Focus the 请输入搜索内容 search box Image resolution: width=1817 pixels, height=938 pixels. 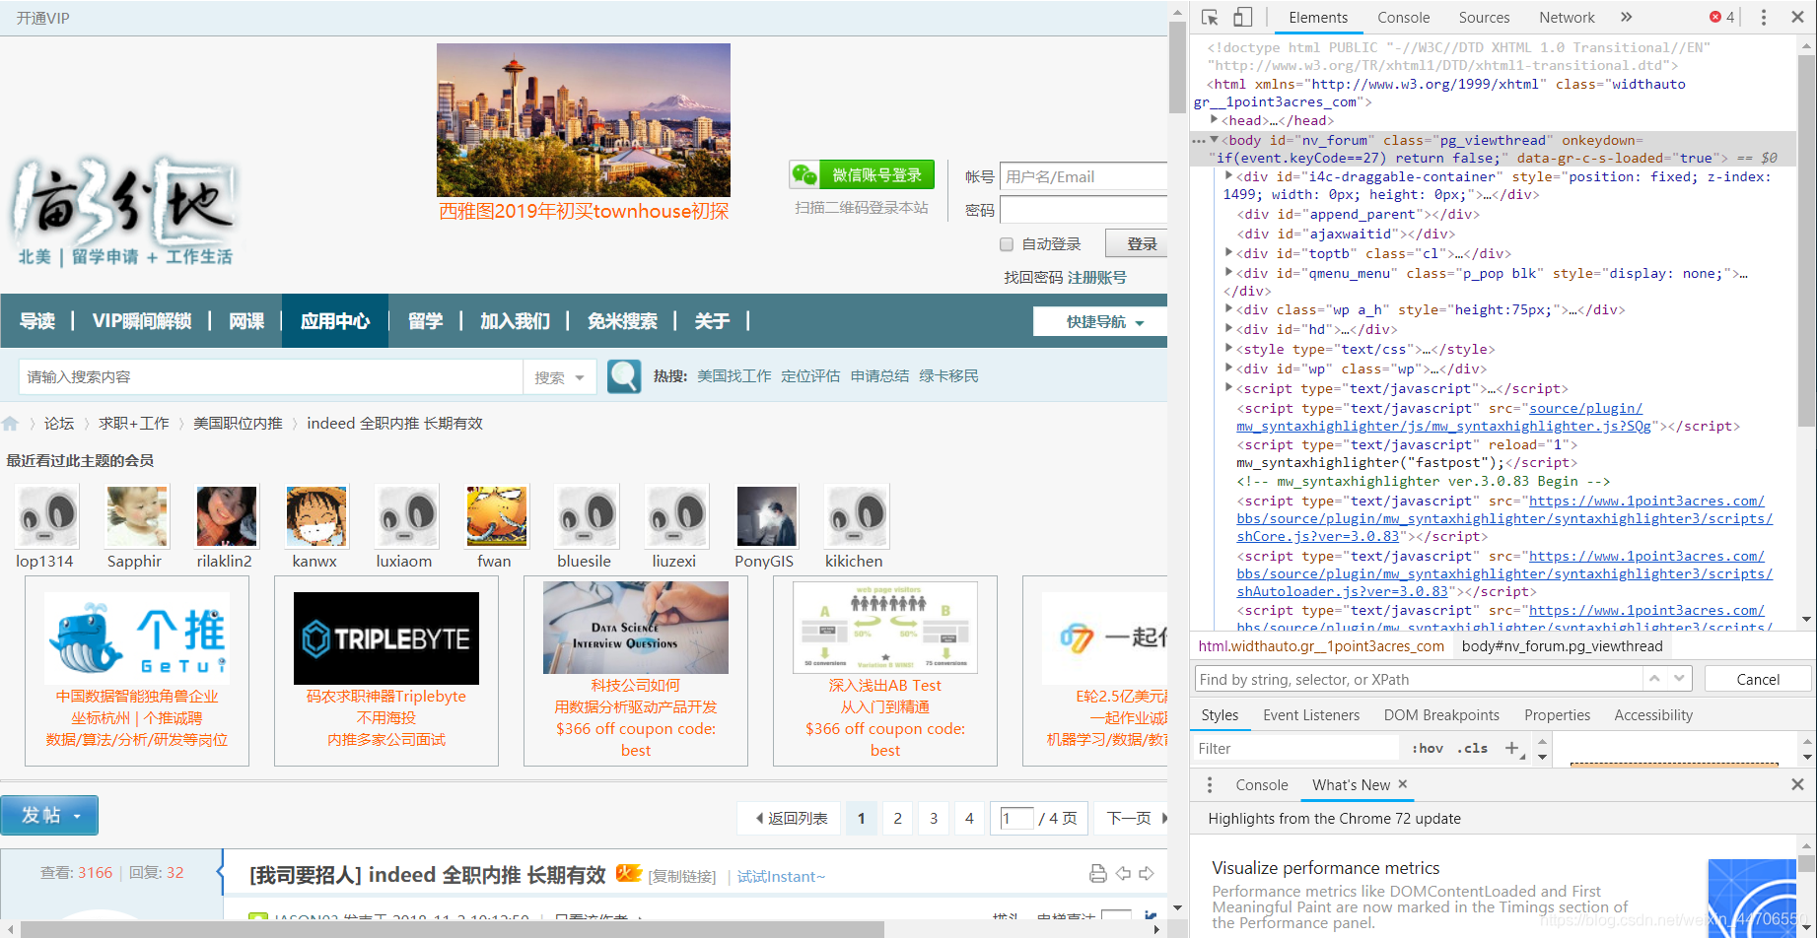pyautogui.click(x=270, y=376)
